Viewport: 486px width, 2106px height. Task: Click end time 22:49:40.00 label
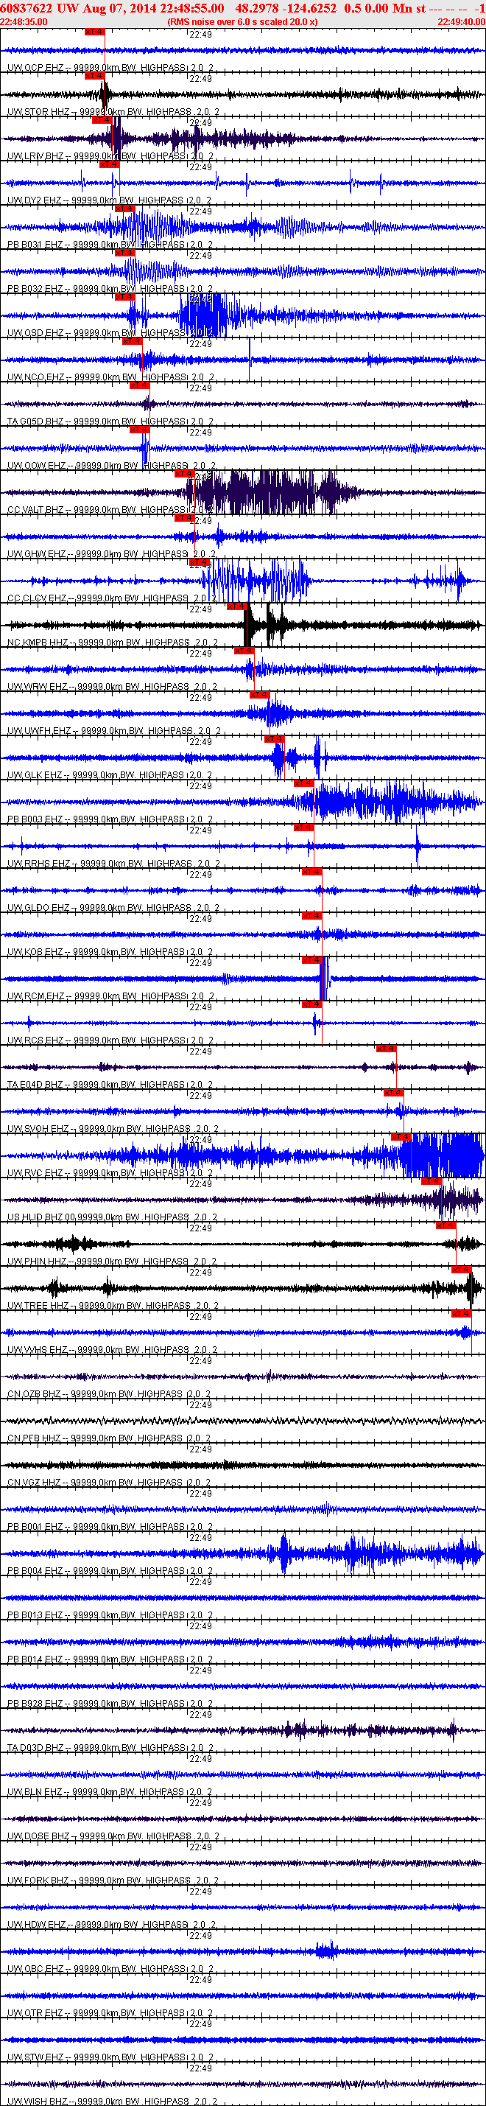click(462, 21)
